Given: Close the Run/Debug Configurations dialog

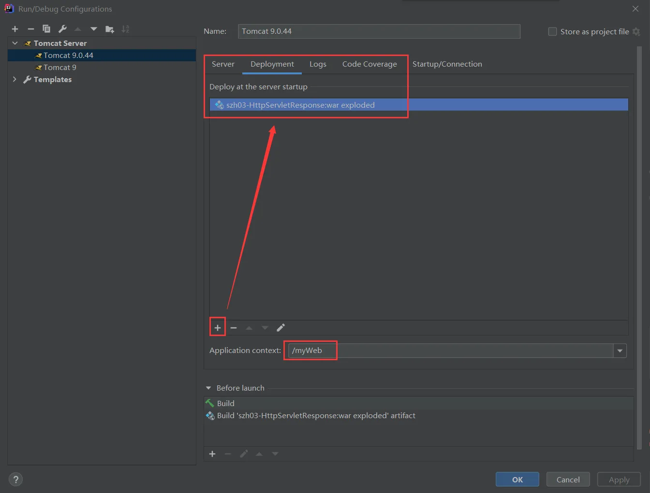Looking at the screenshot, I should coord(635,9).
